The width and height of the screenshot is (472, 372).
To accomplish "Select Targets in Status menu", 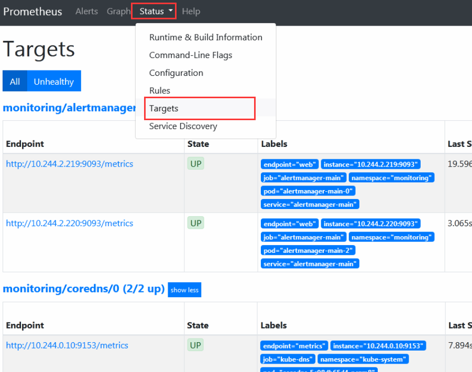I will [x=205, y=108].
